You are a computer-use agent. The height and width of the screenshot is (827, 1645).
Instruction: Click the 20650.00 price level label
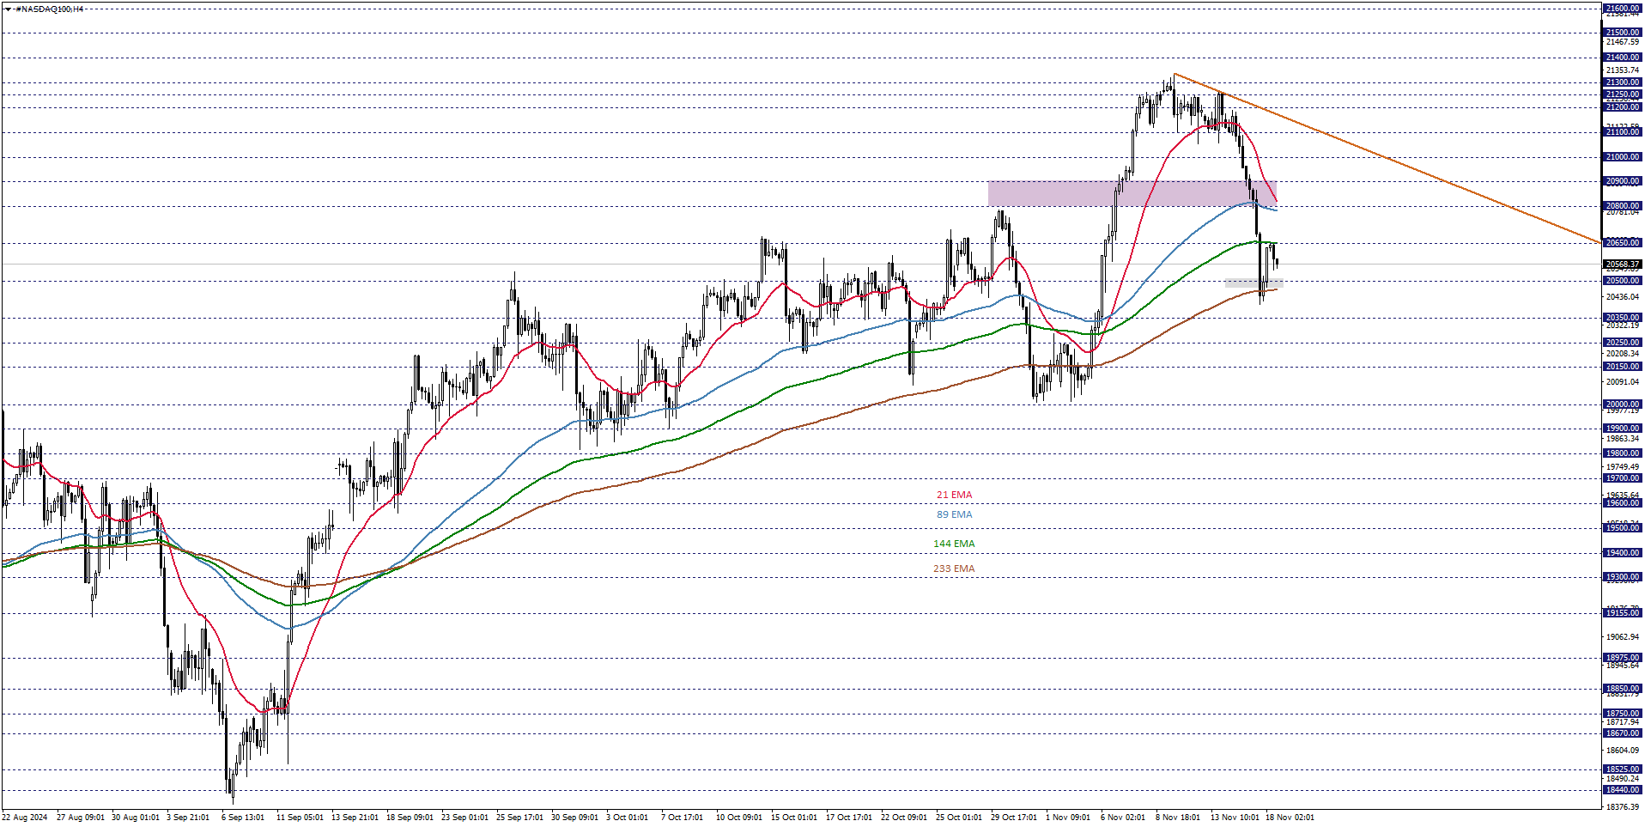coord(1623,243)
